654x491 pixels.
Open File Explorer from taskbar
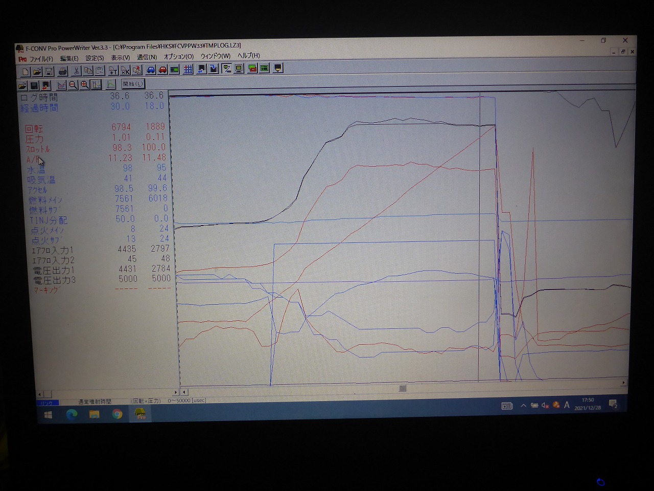coord(95,415)
